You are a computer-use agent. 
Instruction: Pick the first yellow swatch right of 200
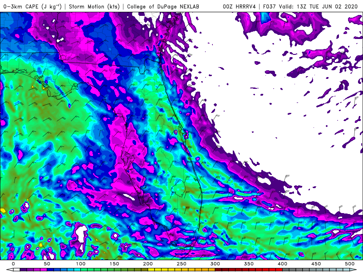151,270
